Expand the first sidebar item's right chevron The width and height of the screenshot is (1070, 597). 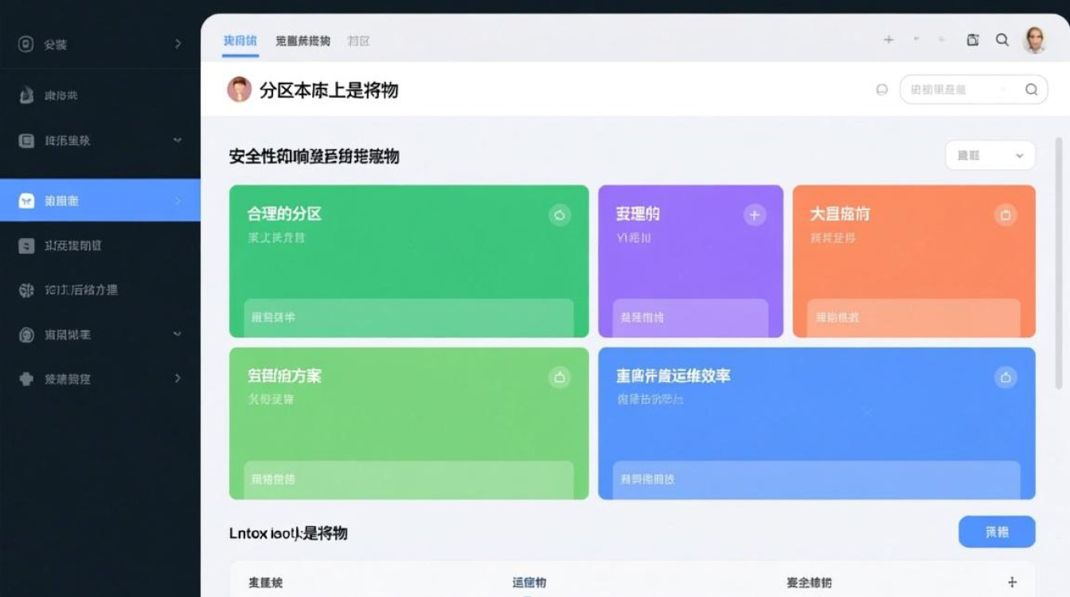pos(178,44)
